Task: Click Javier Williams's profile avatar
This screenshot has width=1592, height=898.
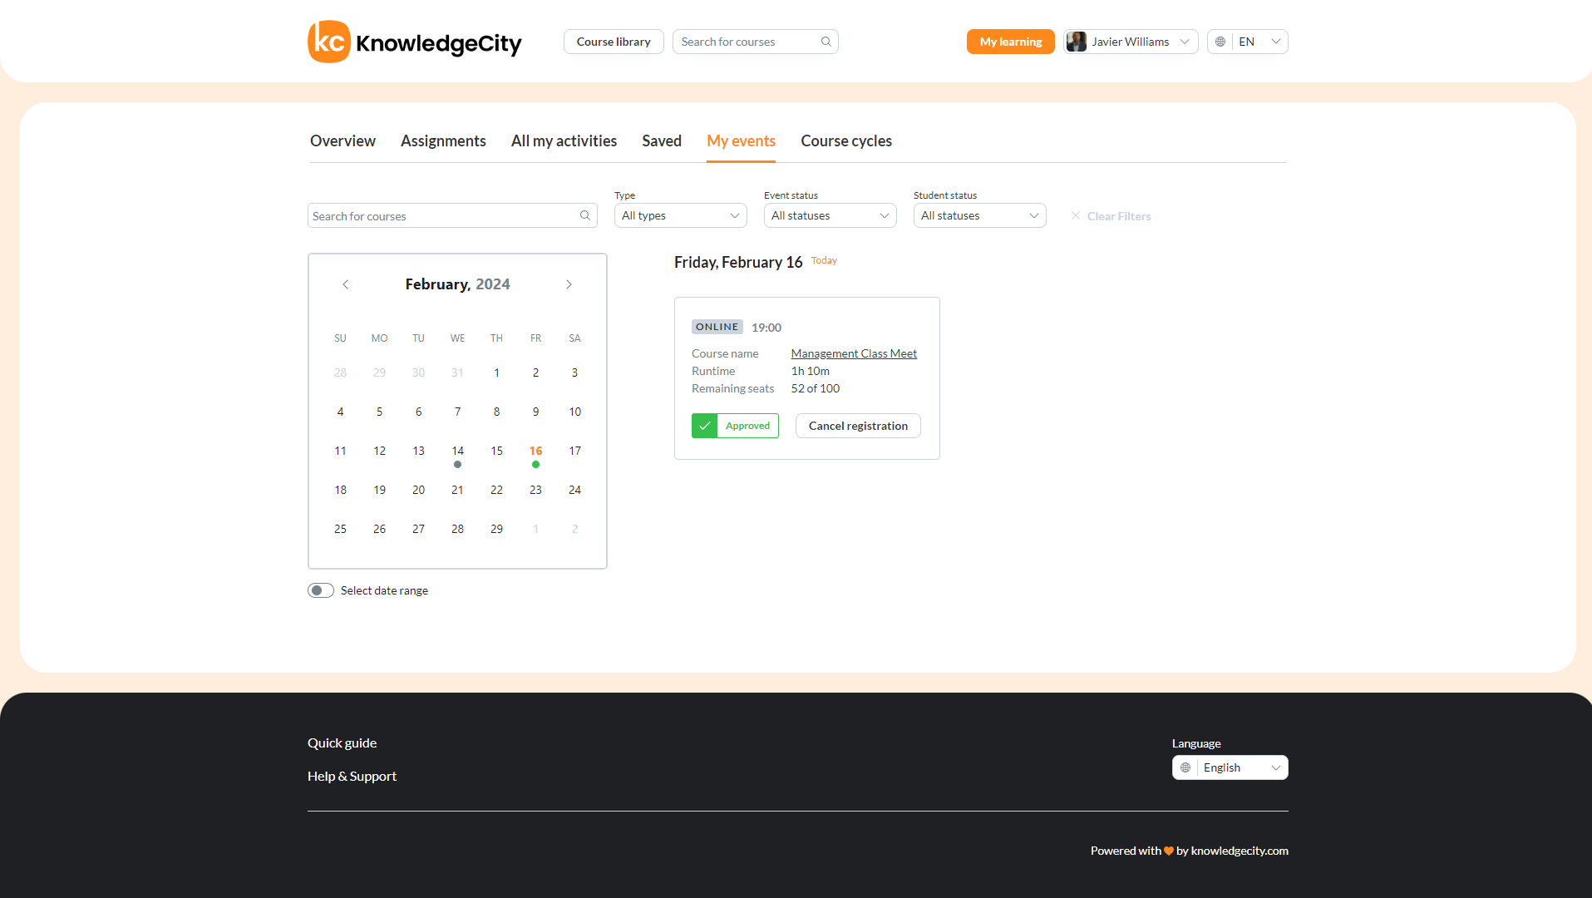Action: [x=1077, y=41]
